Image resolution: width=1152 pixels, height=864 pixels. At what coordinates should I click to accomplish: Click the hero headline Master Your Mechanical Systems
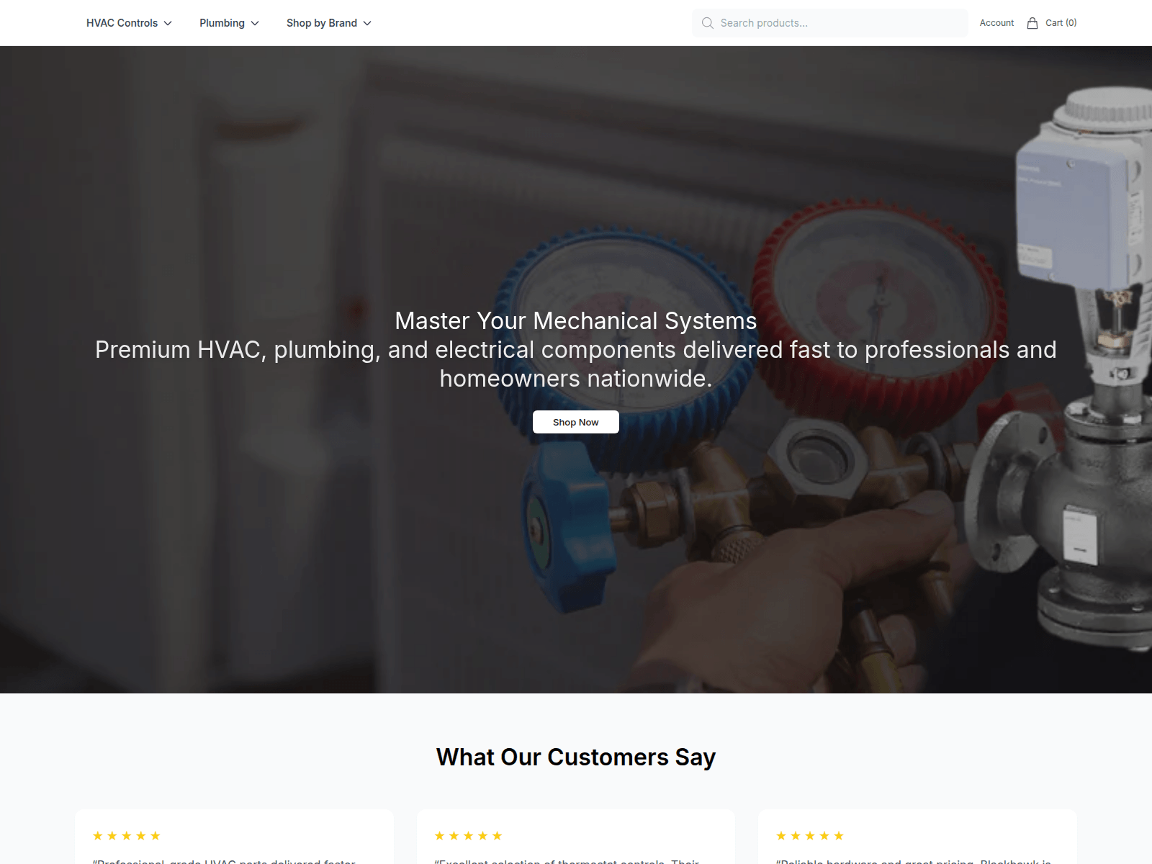pos(576,321)
